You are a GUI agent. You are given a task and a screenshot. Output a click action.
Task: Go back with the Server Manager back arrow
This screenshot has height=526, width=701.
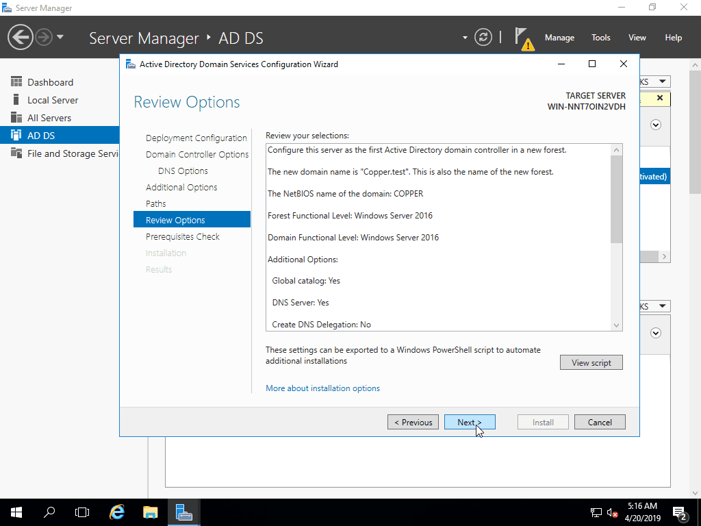[x=20, y=37]
